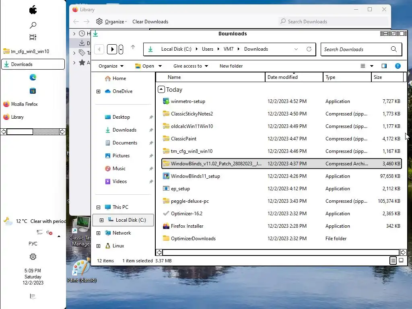This screenshot has width=412, height=309.
Task: Switch to large icons view in status bar
Action: point(401,260)
